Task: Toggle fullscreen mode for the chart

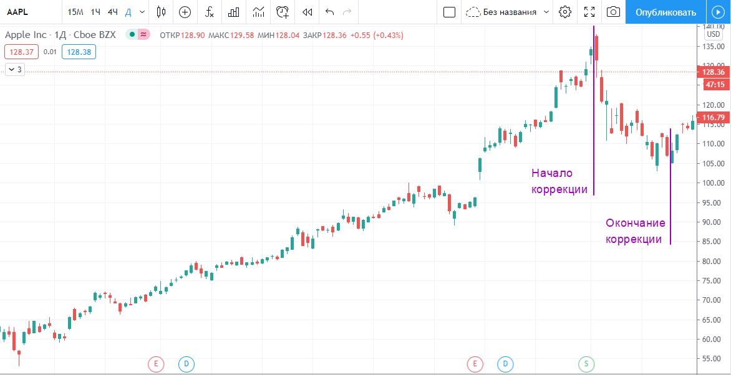Action: [589, 12]
